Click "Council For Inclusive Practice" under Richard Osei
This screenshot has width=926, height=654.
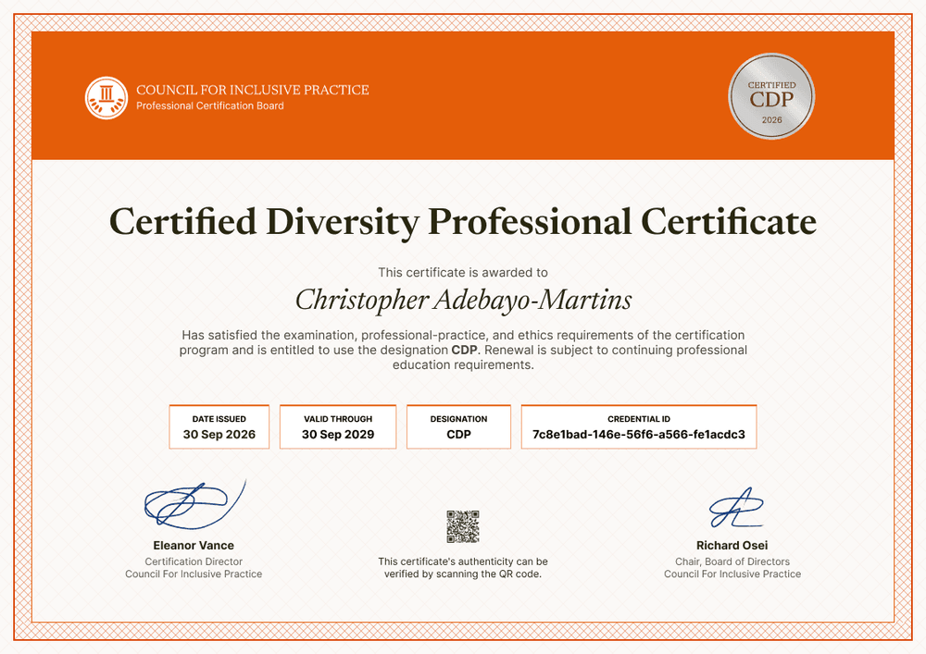point(732,574)
